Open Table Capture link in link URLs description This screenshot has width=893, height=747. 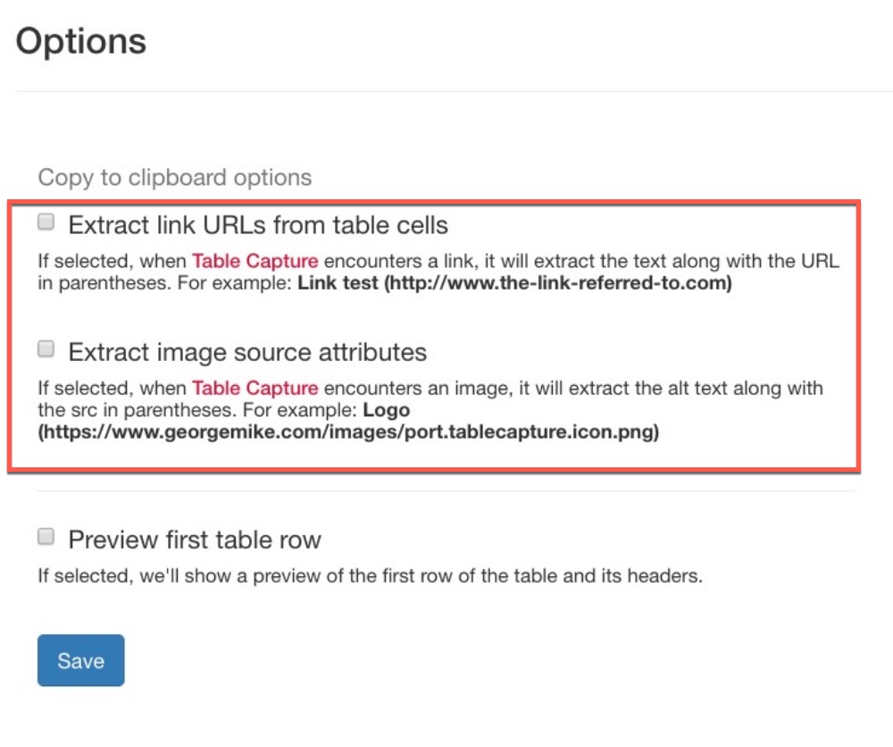pyautogui.click(x=255, y=262)
